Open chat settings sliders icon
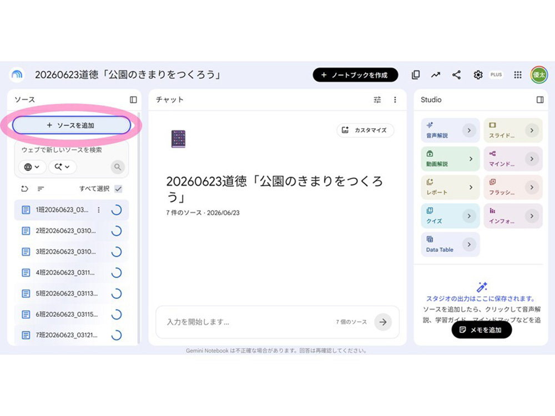Viewport: 555px width, 416px height. [x=377, y=100]
